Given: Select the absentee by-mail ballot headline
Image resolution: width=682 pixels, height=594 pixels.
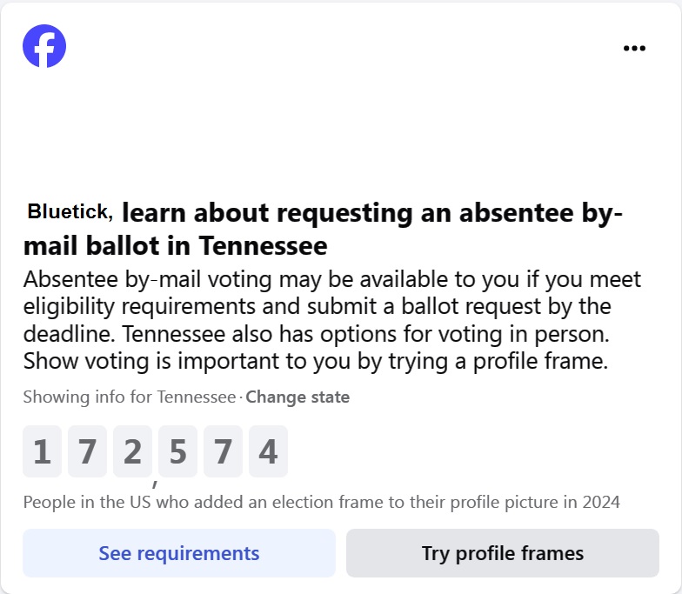Looking at the screenshot, I should 365,213.
